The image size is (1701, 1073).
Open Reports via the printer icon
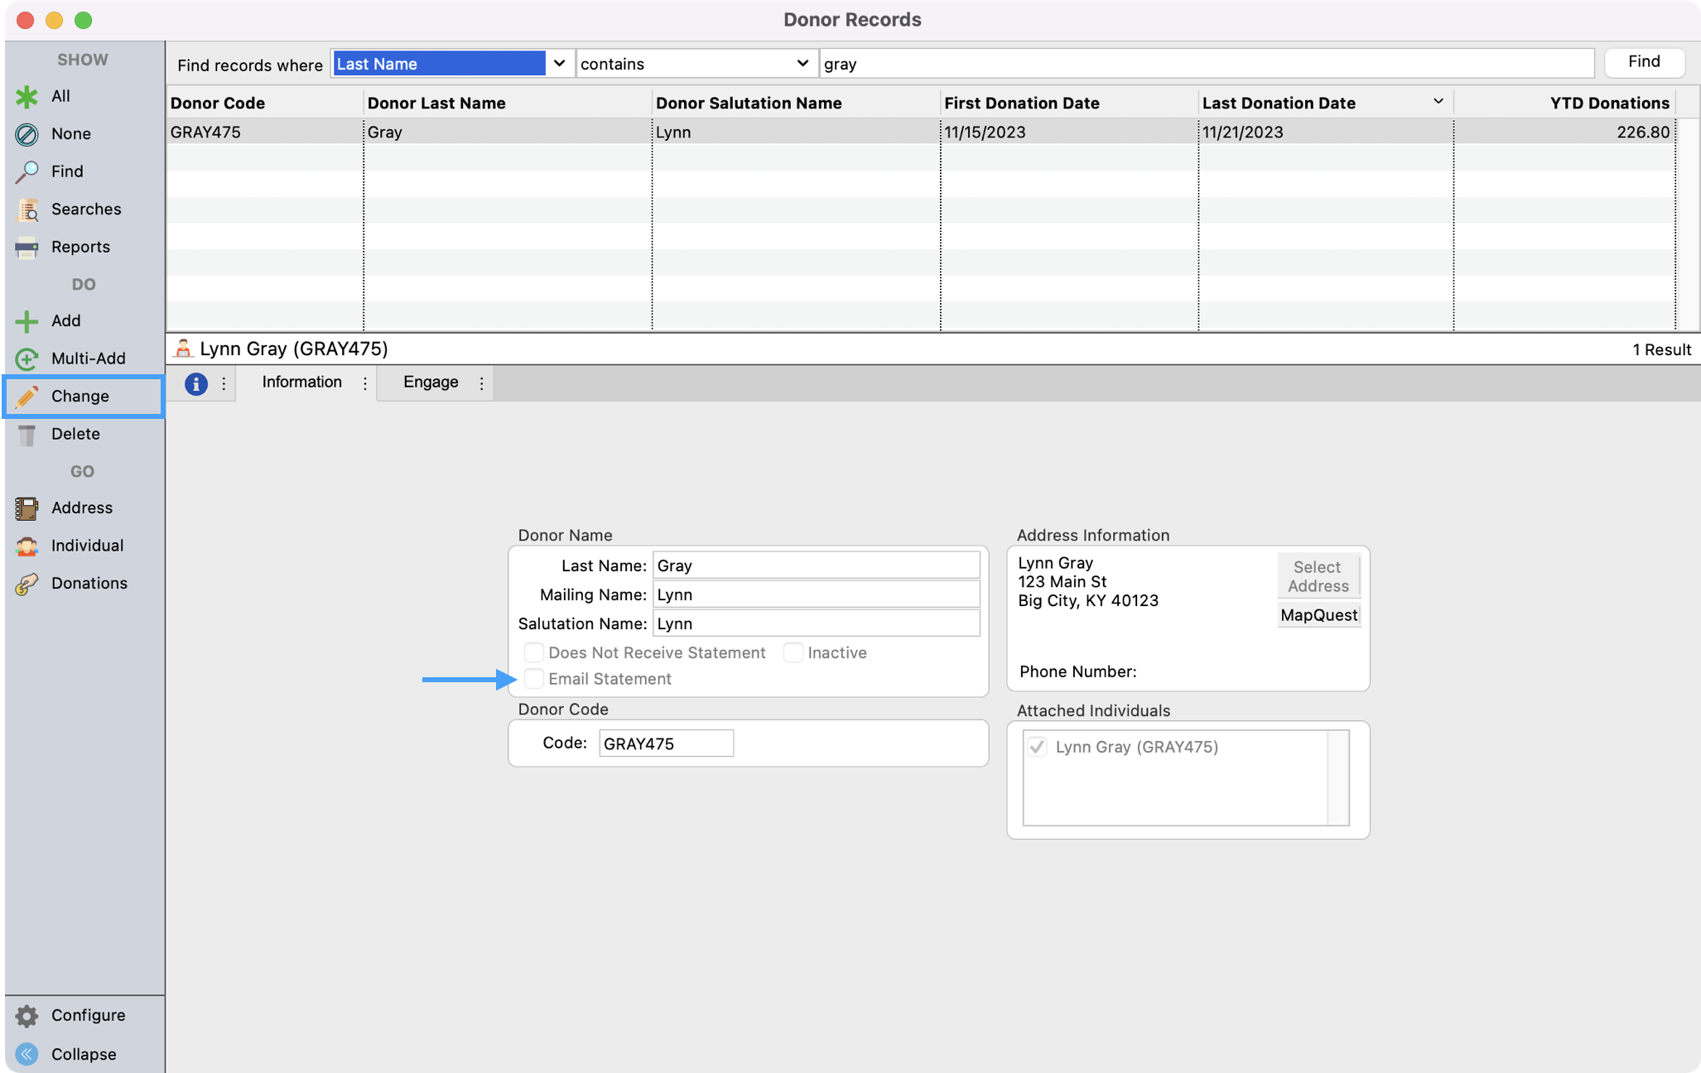(x=27, y=248)
